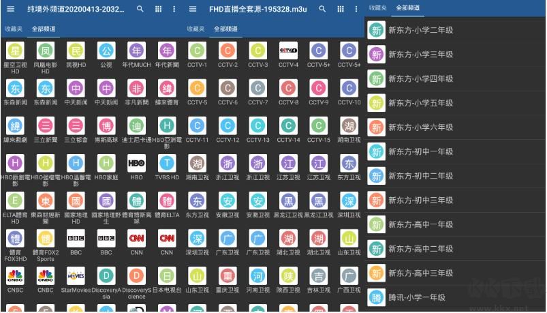This screenshot has height=313, width=547.
Task: Select 新东方-小学三年级 list entry
Action: point(455,55)
